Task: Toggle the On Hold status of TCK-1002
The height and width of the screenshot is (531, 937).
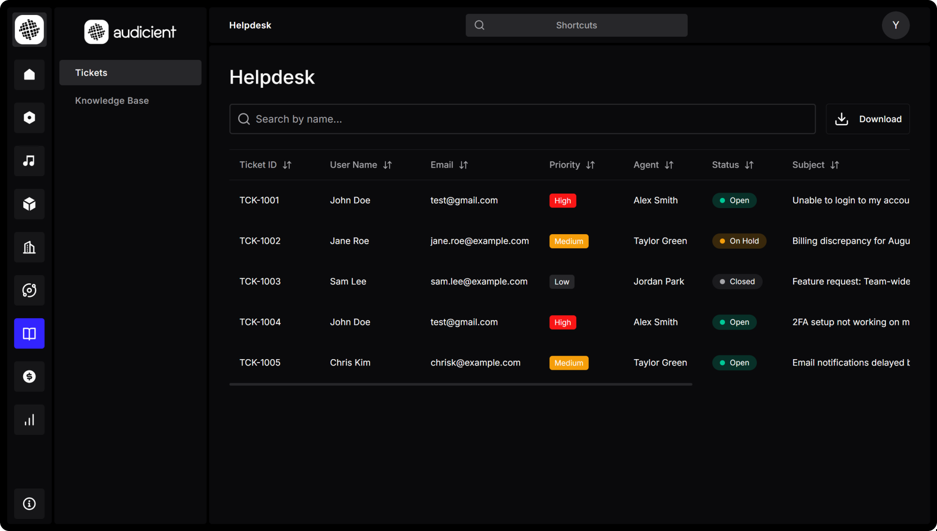Action: (739, 241)
